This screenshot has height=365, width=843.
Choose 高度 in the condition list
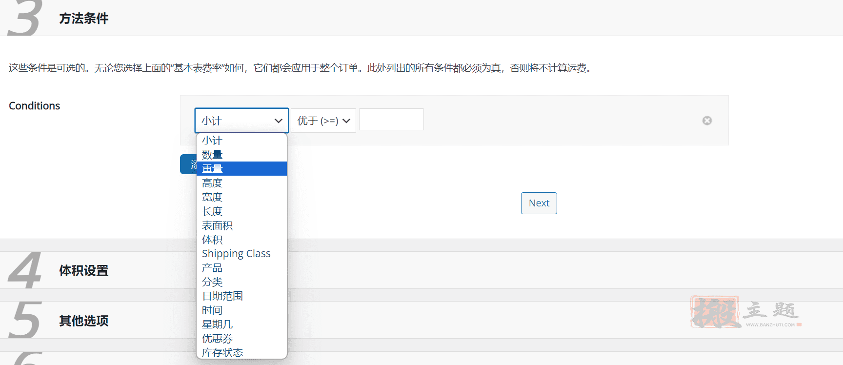pyautogui.click(x=241, y=183)
